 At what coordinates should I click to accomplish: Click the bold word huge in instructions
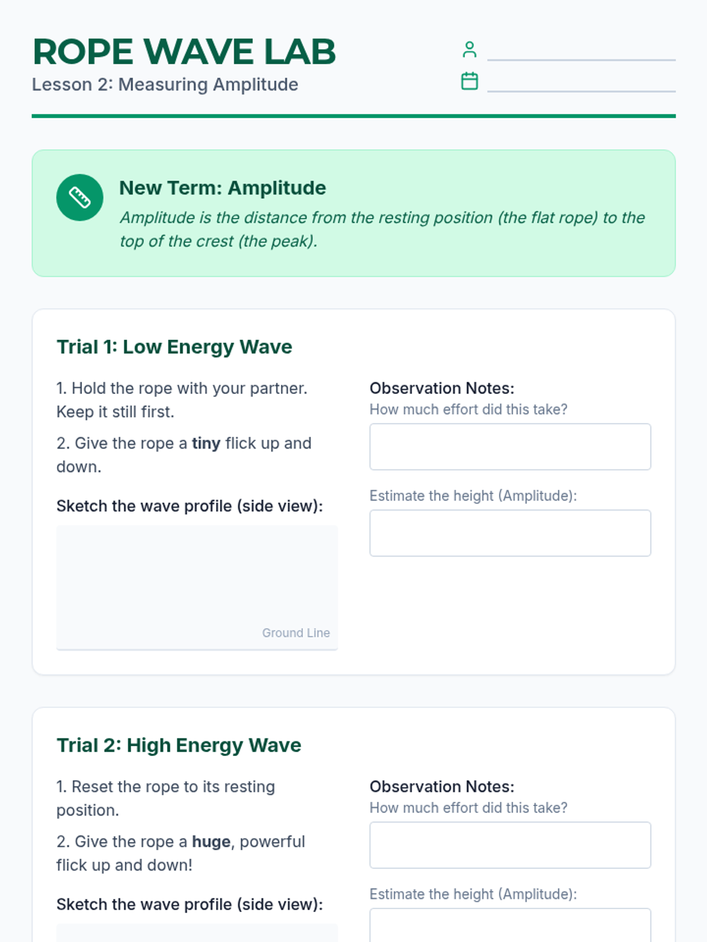tap(211, 842)
